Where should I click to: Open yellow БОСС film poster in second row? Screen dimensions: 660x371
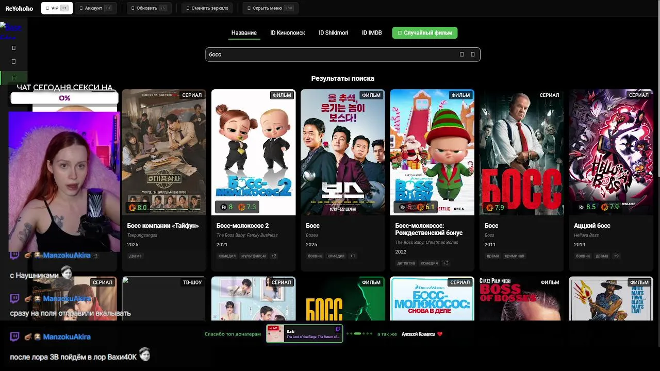point(343,299)
